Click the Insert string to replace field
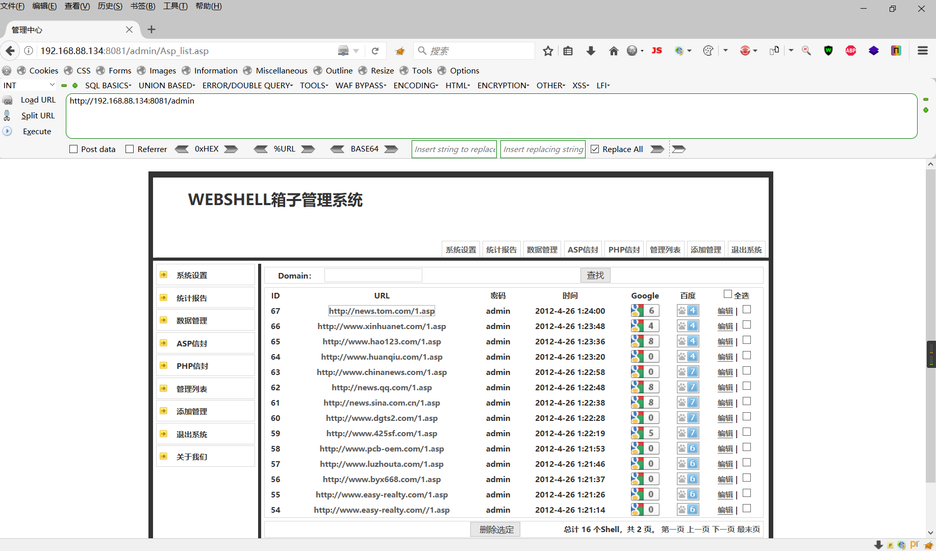This screenshot has height=551, width=936. tap(454, 149)
